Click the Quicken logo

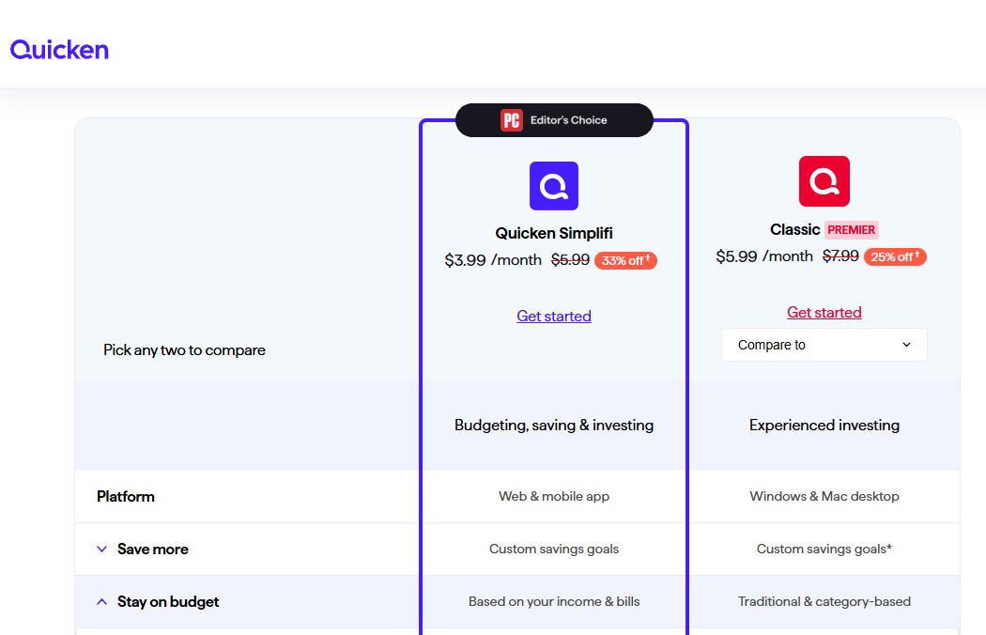coord(58,49)
